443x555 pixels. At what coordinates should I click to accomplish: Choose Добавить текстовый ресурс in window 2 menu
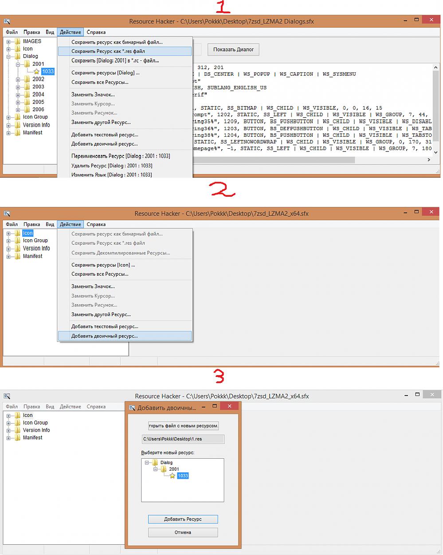pos(125,327)
